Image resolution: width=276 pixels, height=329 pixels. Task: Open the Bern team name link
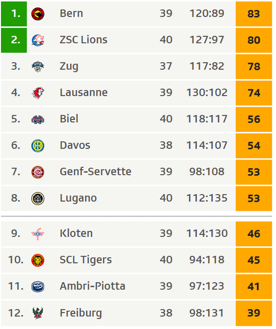[x=71, y=13]
